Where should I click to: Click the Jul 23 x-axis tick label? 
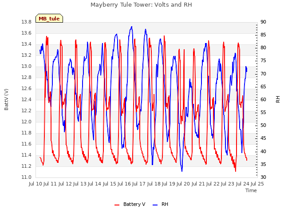(228, 184)
